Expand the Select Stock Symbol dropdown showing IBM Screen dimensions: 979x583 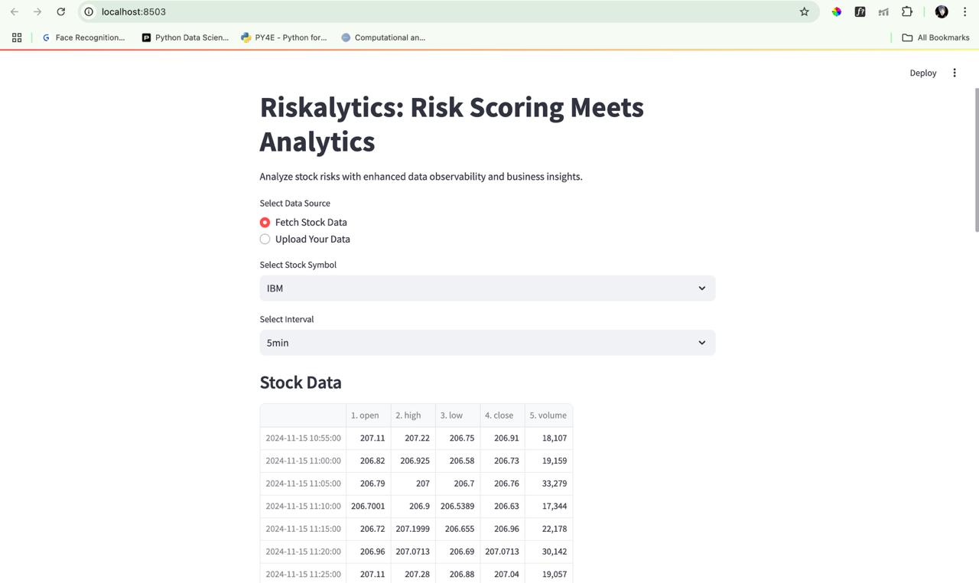(x=487, y=288)
